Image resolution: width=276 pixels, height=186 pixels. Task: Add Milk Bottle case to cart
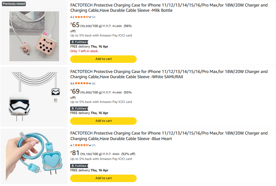pos(103,59)
